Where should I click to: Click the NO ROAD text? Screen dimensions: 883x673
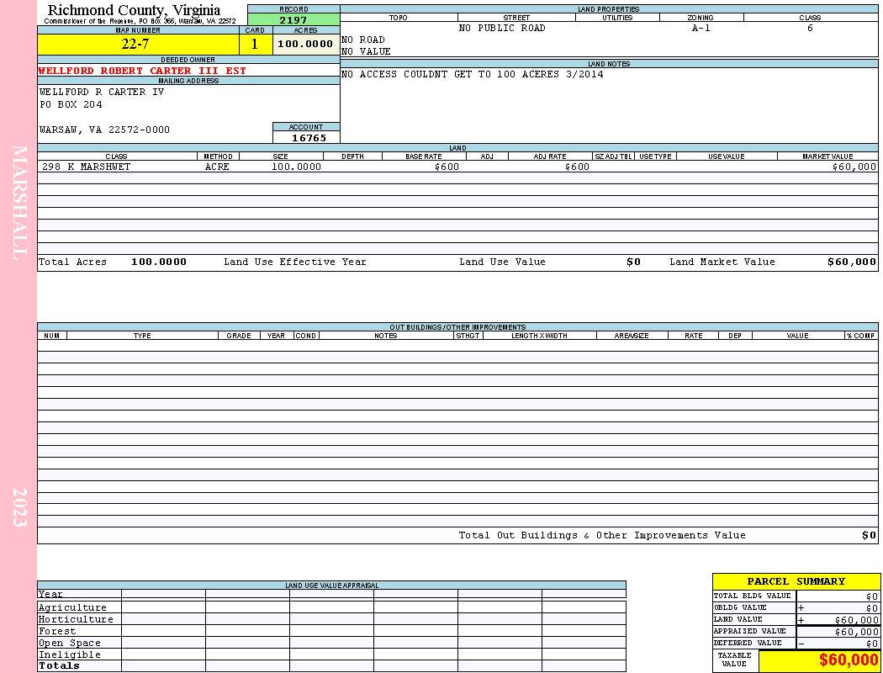(363, 40)
